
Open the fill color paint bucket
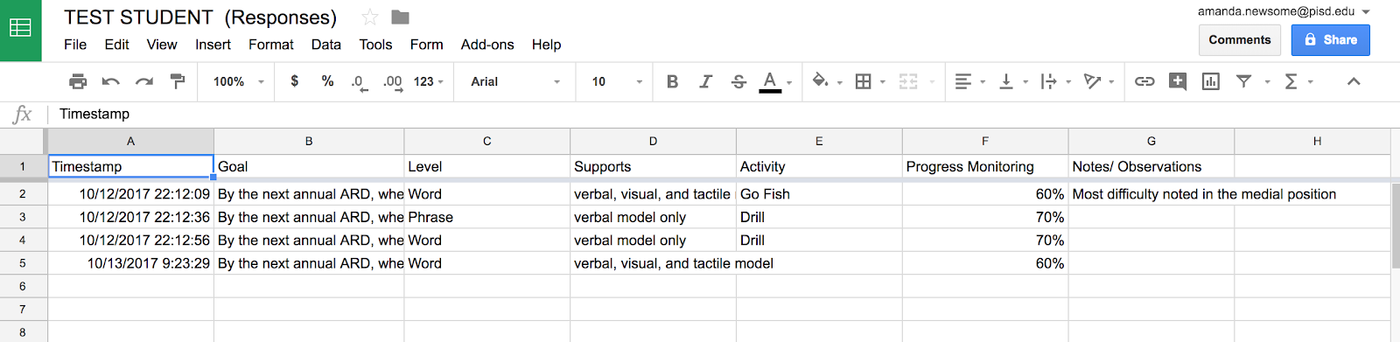click(x=820, y=81)
